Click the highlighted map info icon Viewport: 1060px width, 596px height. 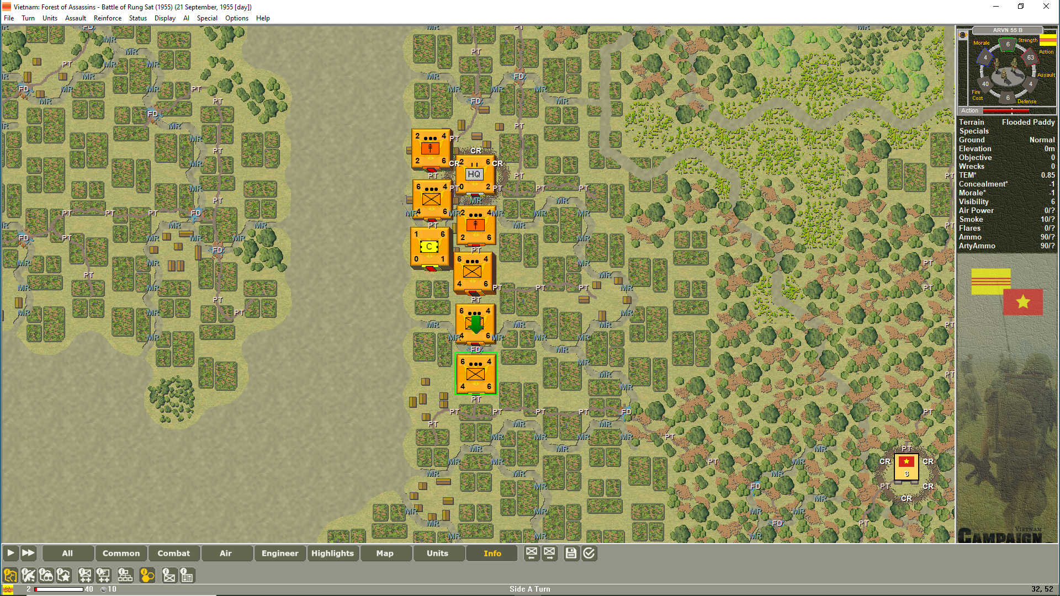click(10, 576)
